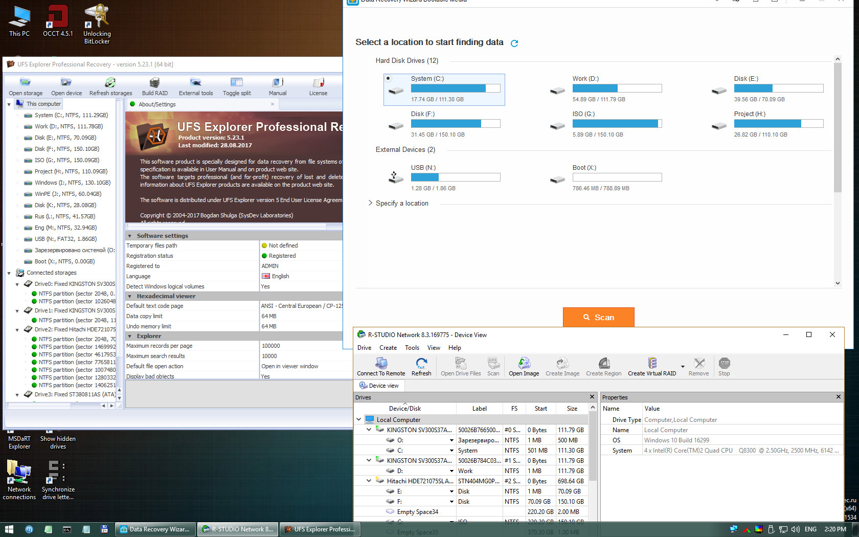Close the Properties panel in R-STUDIO
This screenshot has height=537, width=859.
click(838, 397)
